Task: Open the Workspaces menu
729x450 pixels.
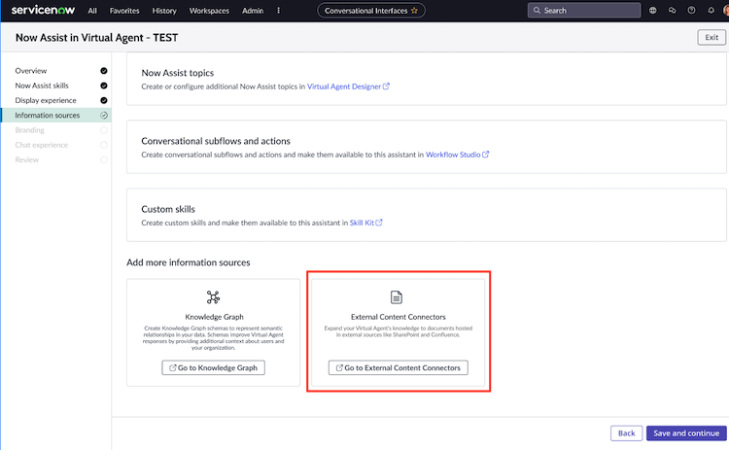Action: 209,11
